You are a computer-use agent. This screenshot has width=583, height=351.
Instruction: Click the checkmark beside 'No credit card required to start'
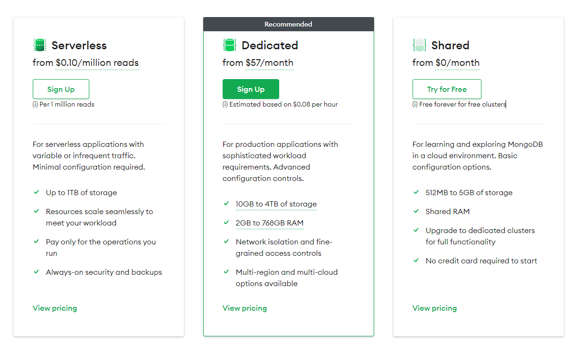[x=416, y=261]
